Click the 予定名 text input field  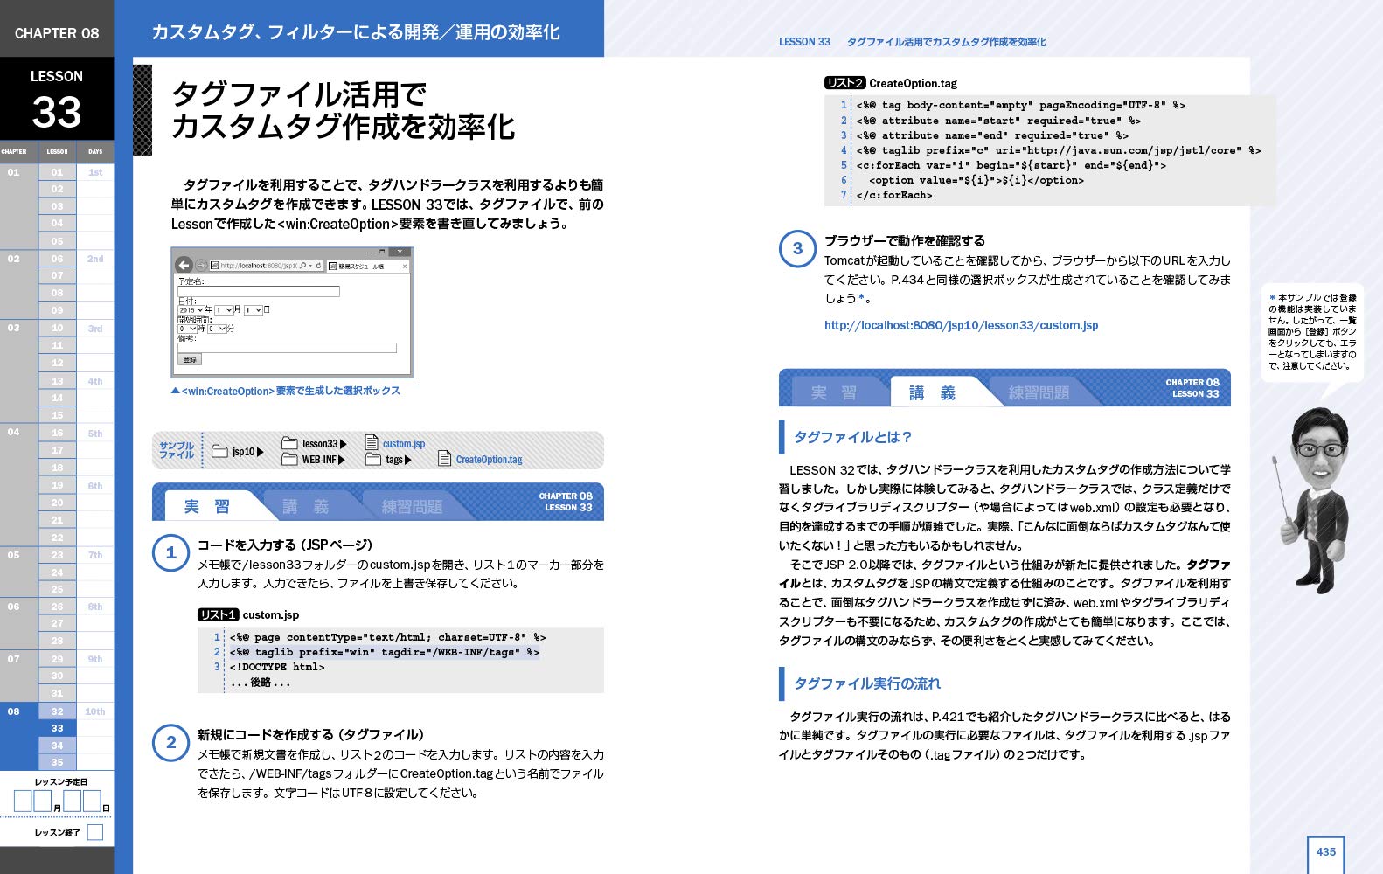tap(259, 291)
